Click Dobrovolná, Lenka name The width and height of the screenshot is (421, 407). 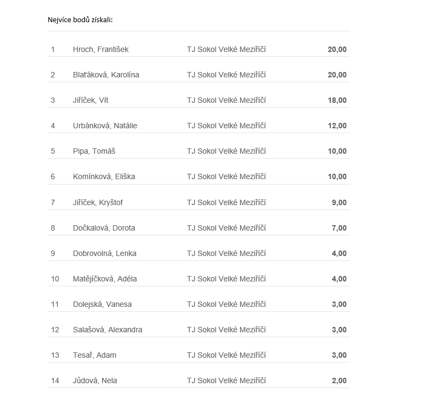[x=104, y=253]
